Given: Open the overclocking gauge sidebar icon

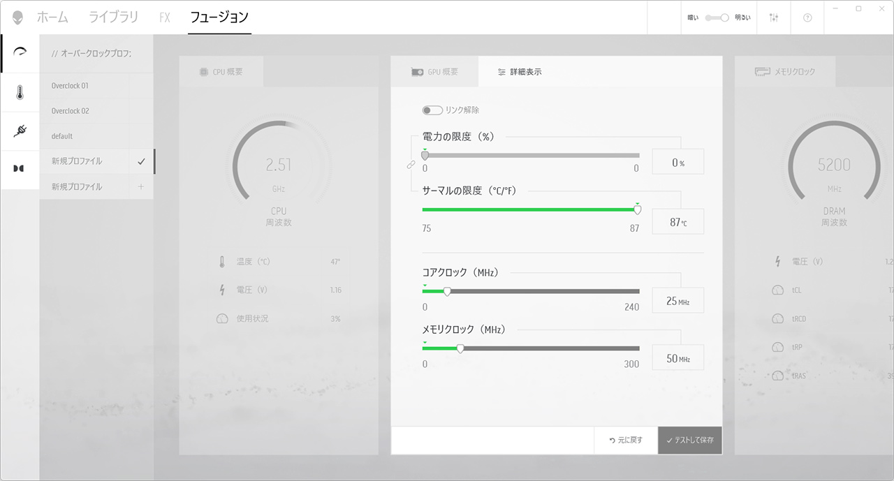Looking at the screenshot, I should [20, 53].
